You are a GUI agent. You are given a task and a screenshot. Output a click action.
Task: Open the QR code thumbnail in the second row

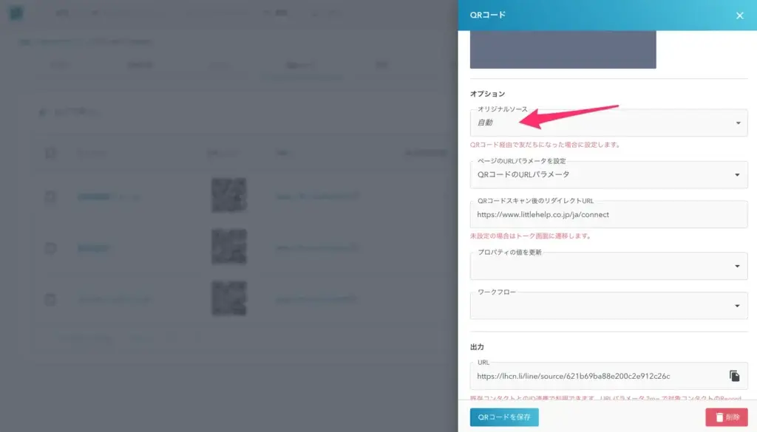[228, 247]
